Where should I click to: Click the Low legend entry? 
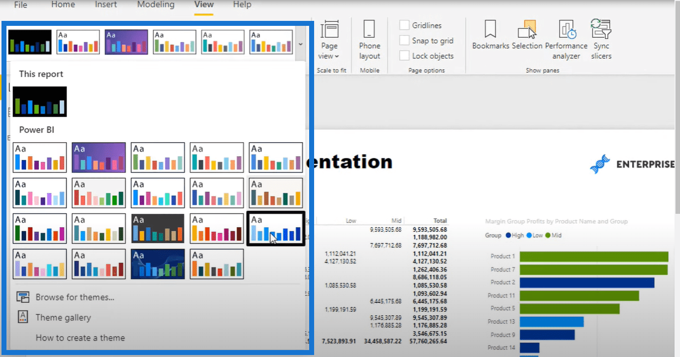click(534, 235)
